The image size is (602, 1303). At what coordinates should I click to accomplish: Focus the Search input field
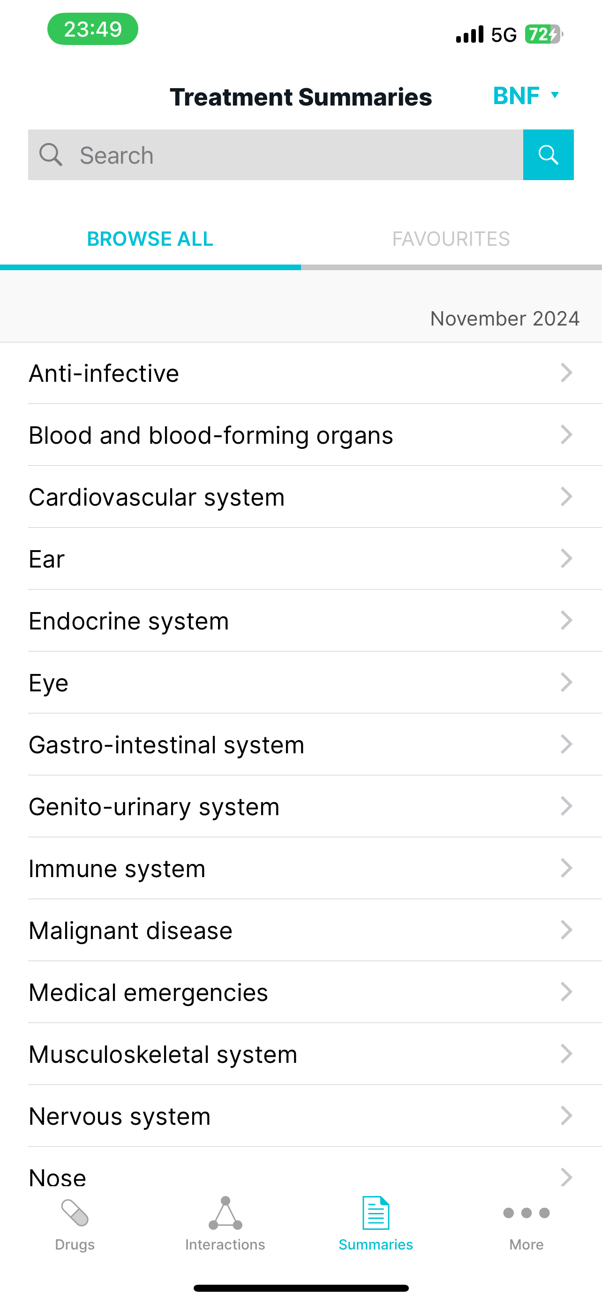(276, 155)
